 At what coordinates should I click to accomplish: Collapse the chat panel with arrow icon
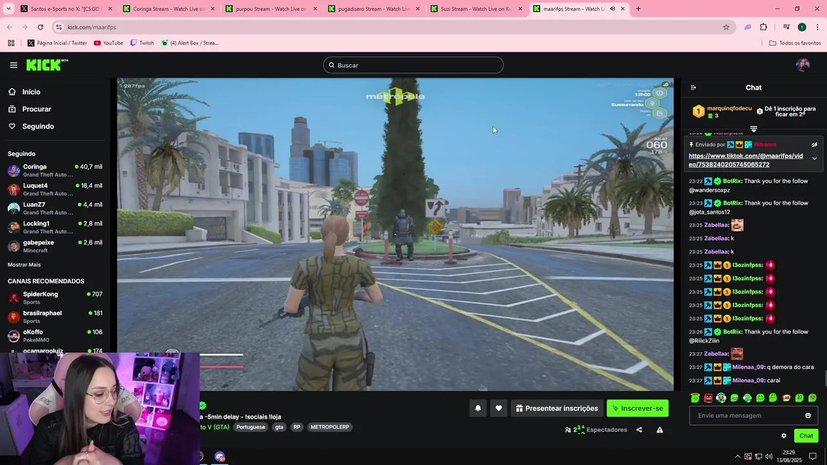tap(693, 88)
